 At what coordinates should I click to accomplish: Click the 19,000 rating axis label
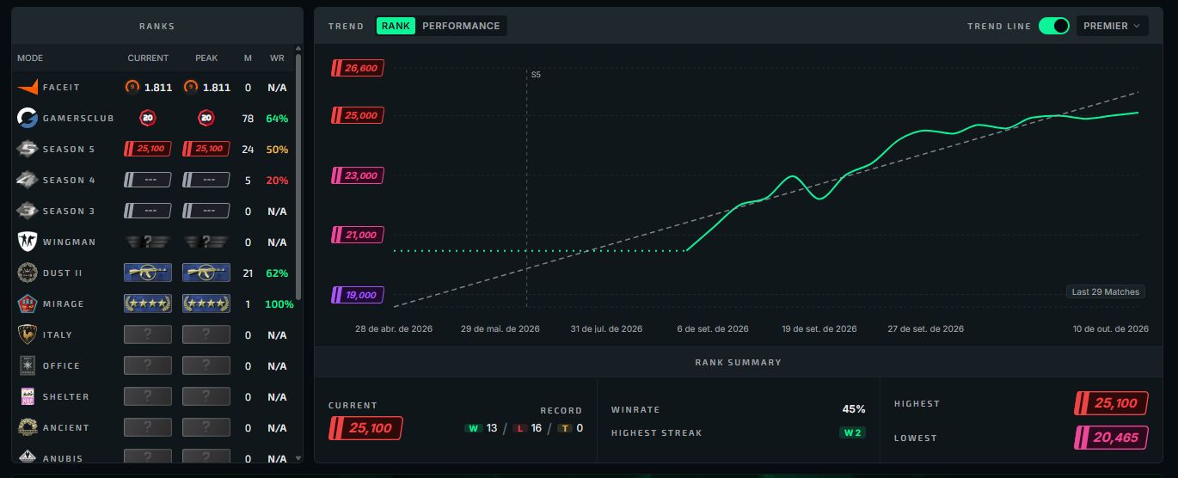pyautogui.click(x=357, y=295)
